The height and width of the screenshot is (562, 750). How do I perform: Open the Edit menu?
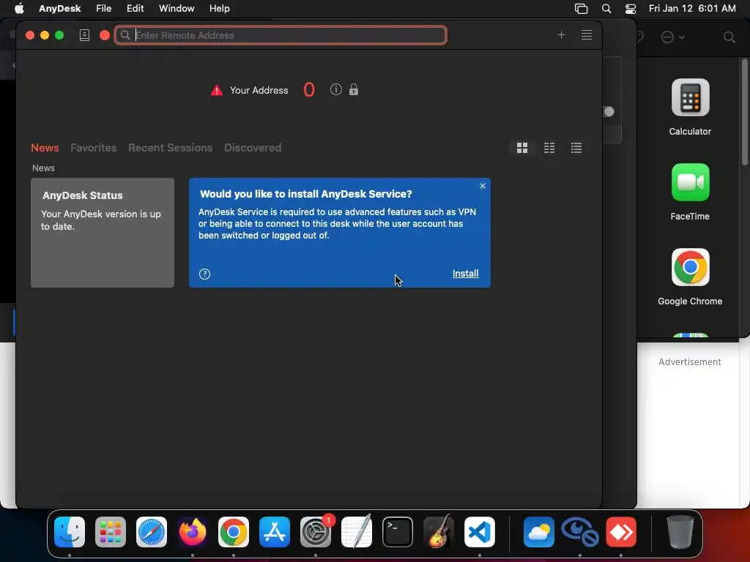(135, 9)
